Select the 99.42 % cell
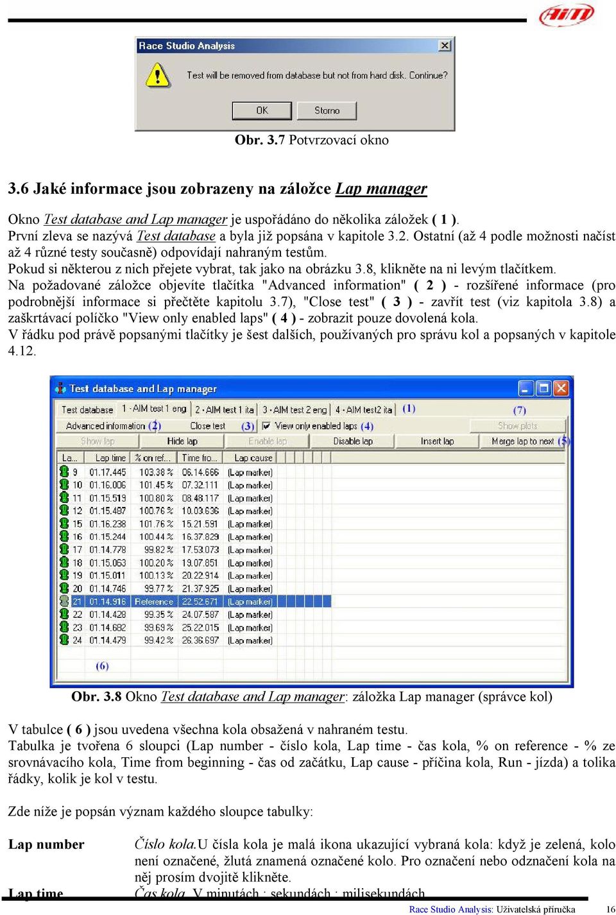The image size is (616, 915). [x=158, y=640]
